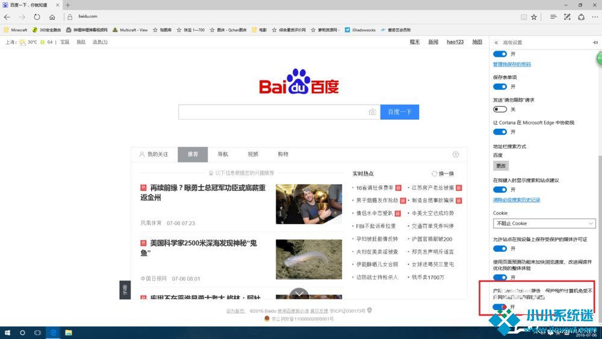This screenshot has width=602, height=339.
Task: Click the 更改 search engine button
Action: (501, 166)
